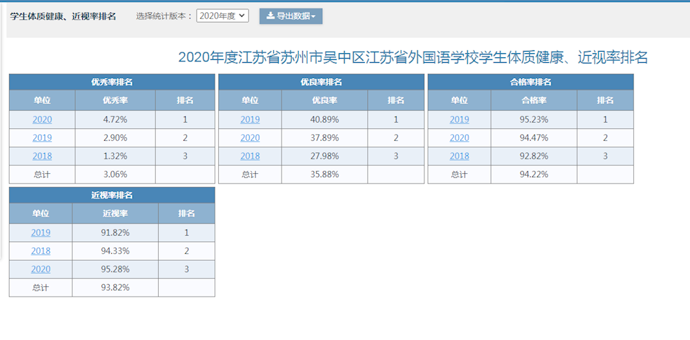The image size is (690, 340).
Task: Click the 优良率 column header
Action: coord(325,100)
